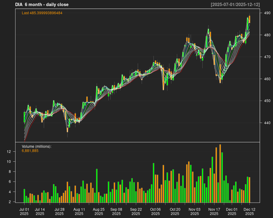Select the 470 price axis label
Screen dimensions: 273x218
click(267, 57)
